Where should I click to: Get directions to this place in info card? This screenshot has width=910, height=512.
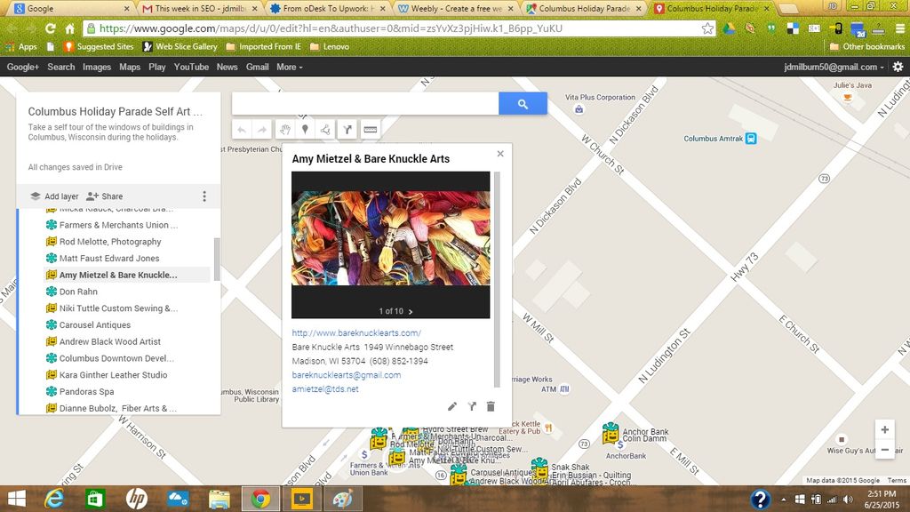coord(472,406)
